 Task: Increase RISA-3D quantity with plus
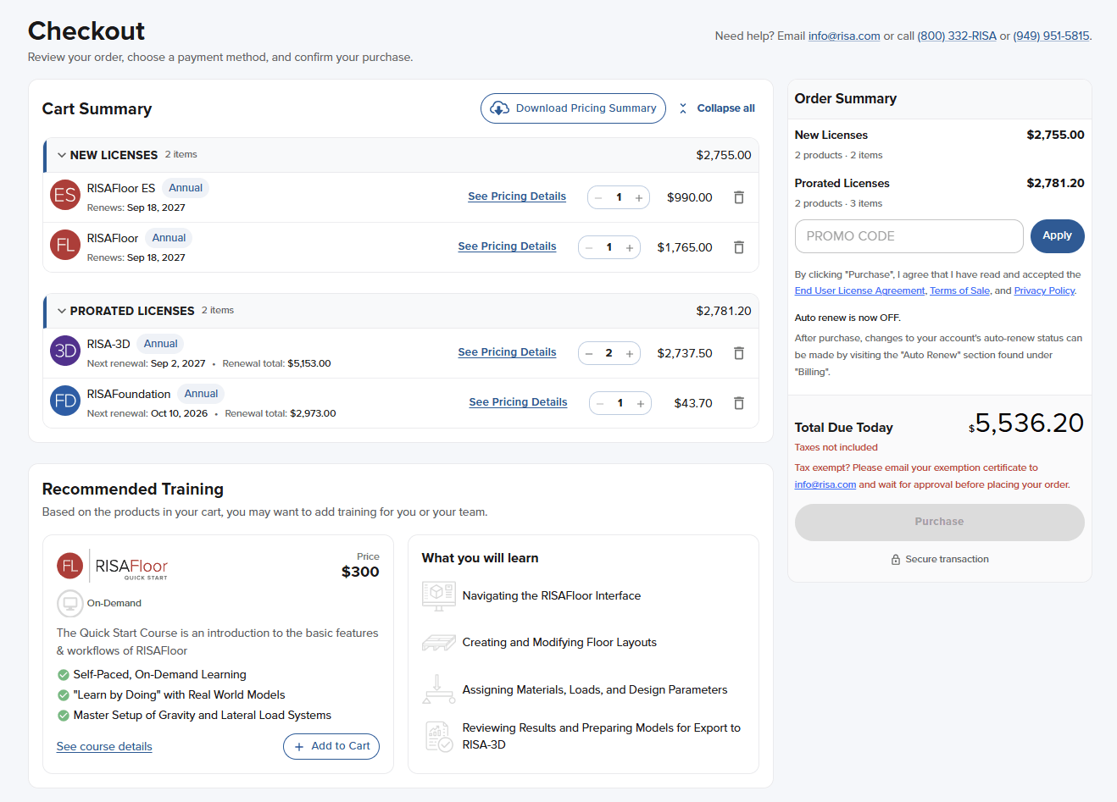(x=630, y=354)
